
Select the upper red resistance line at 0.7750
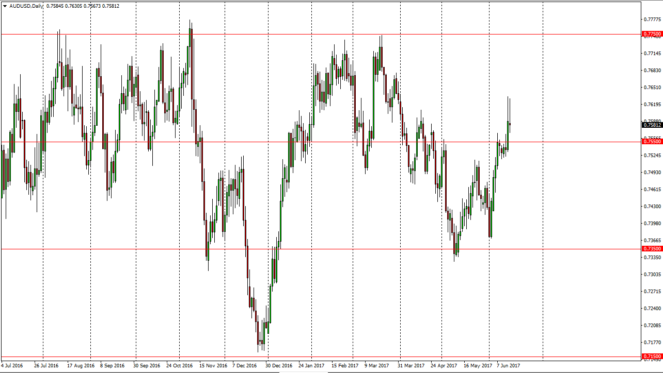[x=310, y=34]
